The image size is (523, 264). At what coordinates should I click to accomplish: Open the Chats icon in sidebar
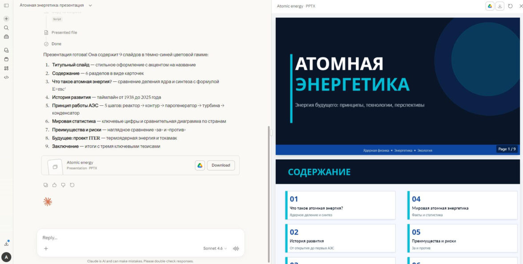click(x=6, y=50)
